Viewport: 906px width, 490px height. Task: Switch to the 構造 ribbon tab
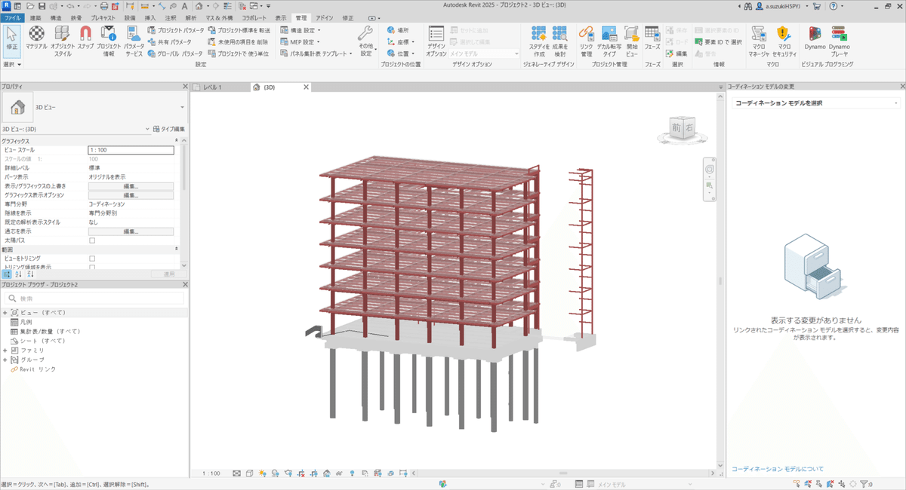click(56, 17)
